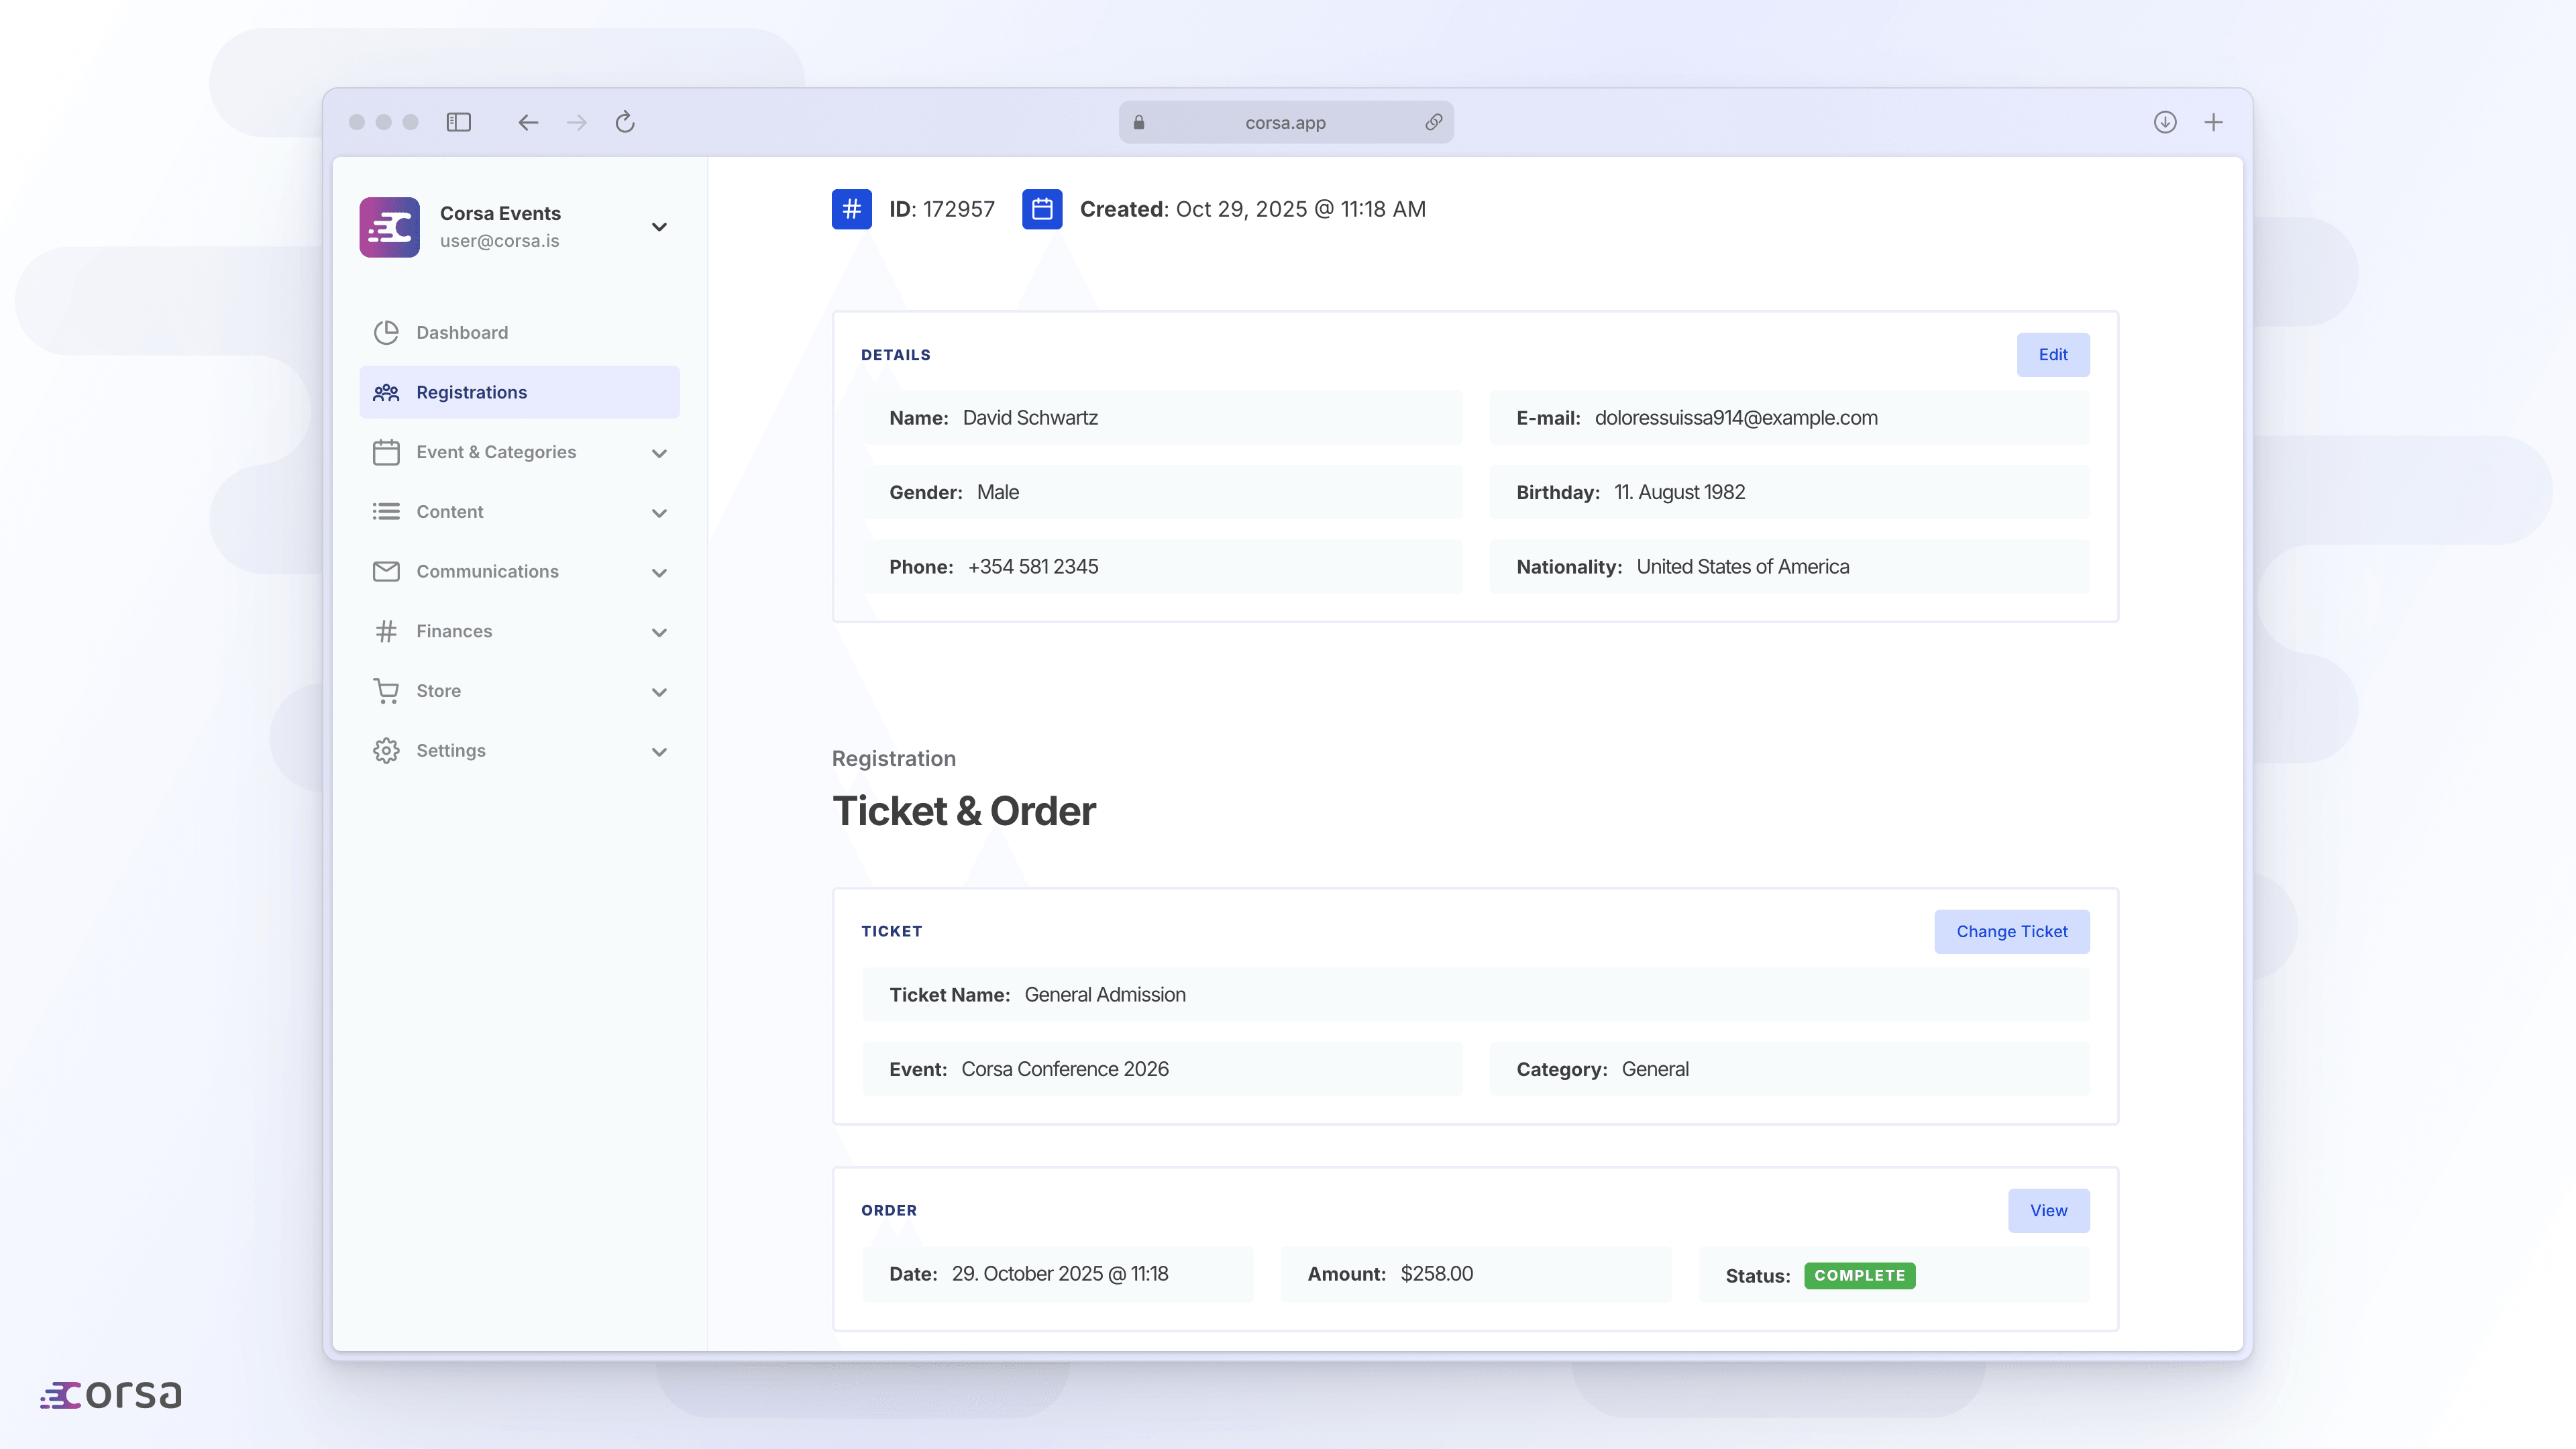Image resolution: width=2576 pixels, height=1449 pixels.
Task: Open the Dashboard menu item
Action: (x=462, y=333)
